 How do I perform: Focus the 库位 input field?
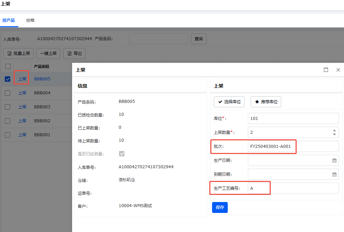point(293,119)
